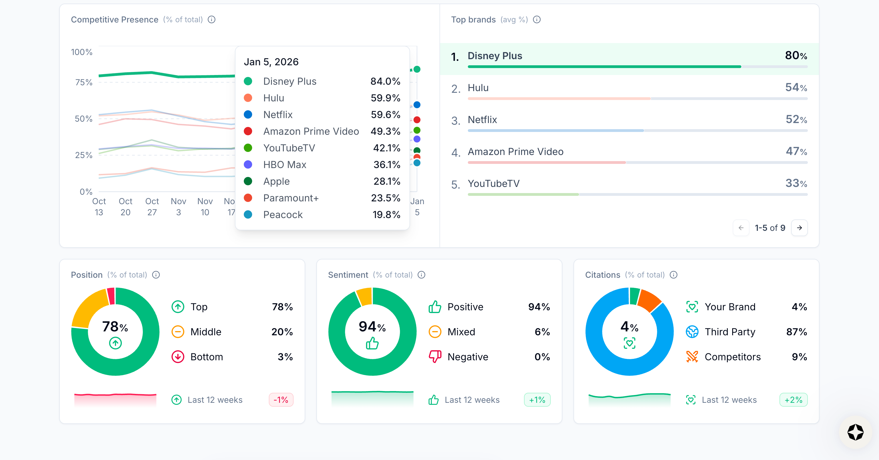Click the Negative thumbs-down icon

click(x=435, y=357)
